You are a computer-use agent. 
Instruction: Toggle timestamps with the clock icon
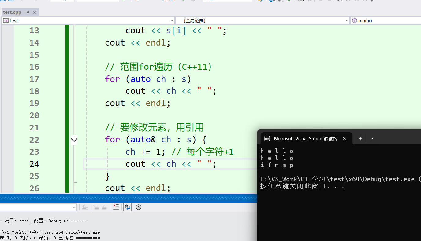tap(139, 207)
